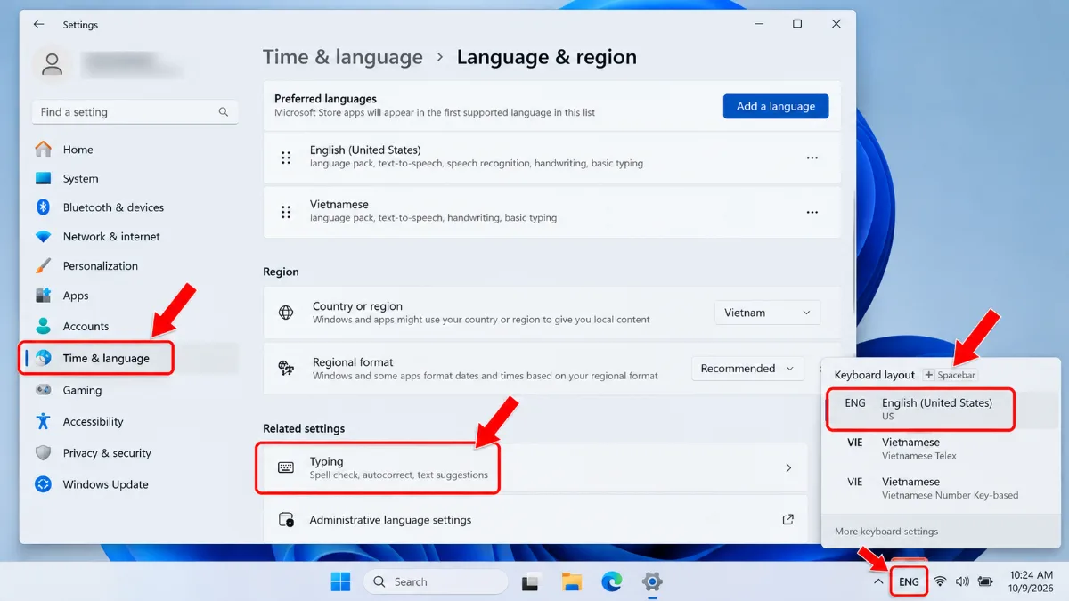Click the Personalization paintbrush icon
Image resolution: width=1069 pixels, height=601 pixels.
click(x=43, y=265)
